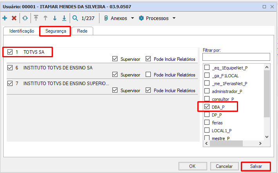
Task: Delete the record with the red X icon
Action: 14,18
